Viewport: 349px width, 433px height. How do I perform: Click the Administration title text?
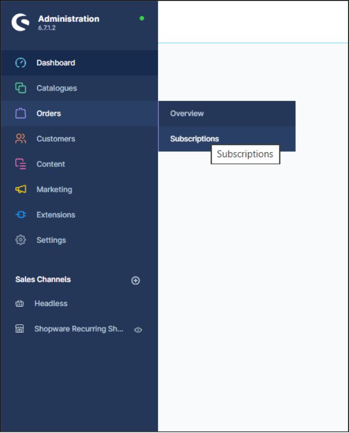click(68, 18)
